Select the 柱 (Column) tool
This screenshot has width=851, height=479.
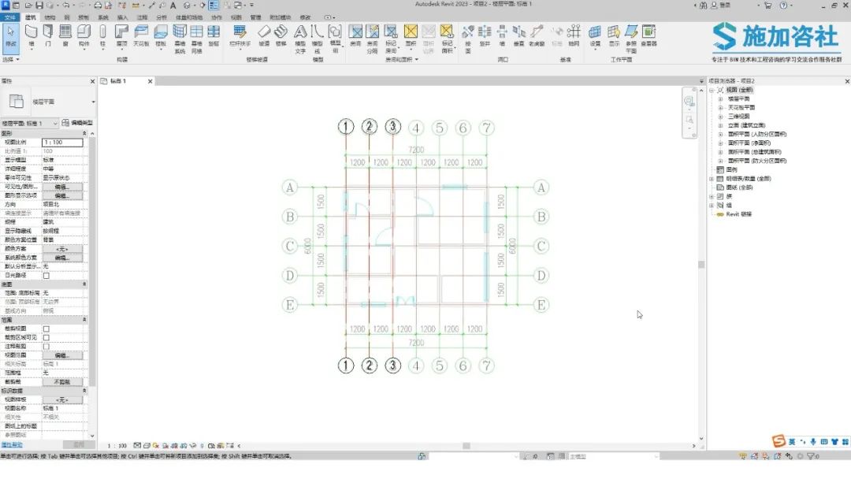(102, 35)
